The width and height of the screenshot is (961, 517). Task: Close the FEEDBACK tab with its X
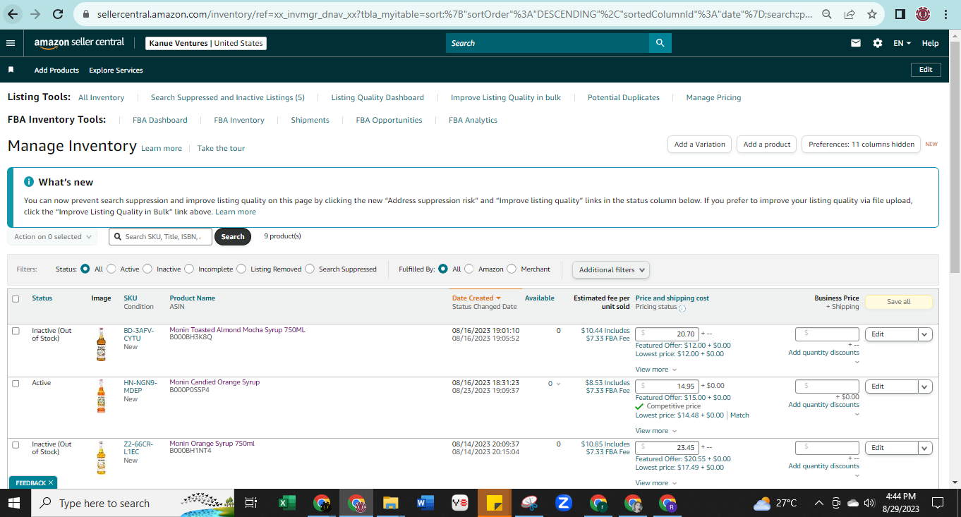pyautogui.click(x=51, y=483)
